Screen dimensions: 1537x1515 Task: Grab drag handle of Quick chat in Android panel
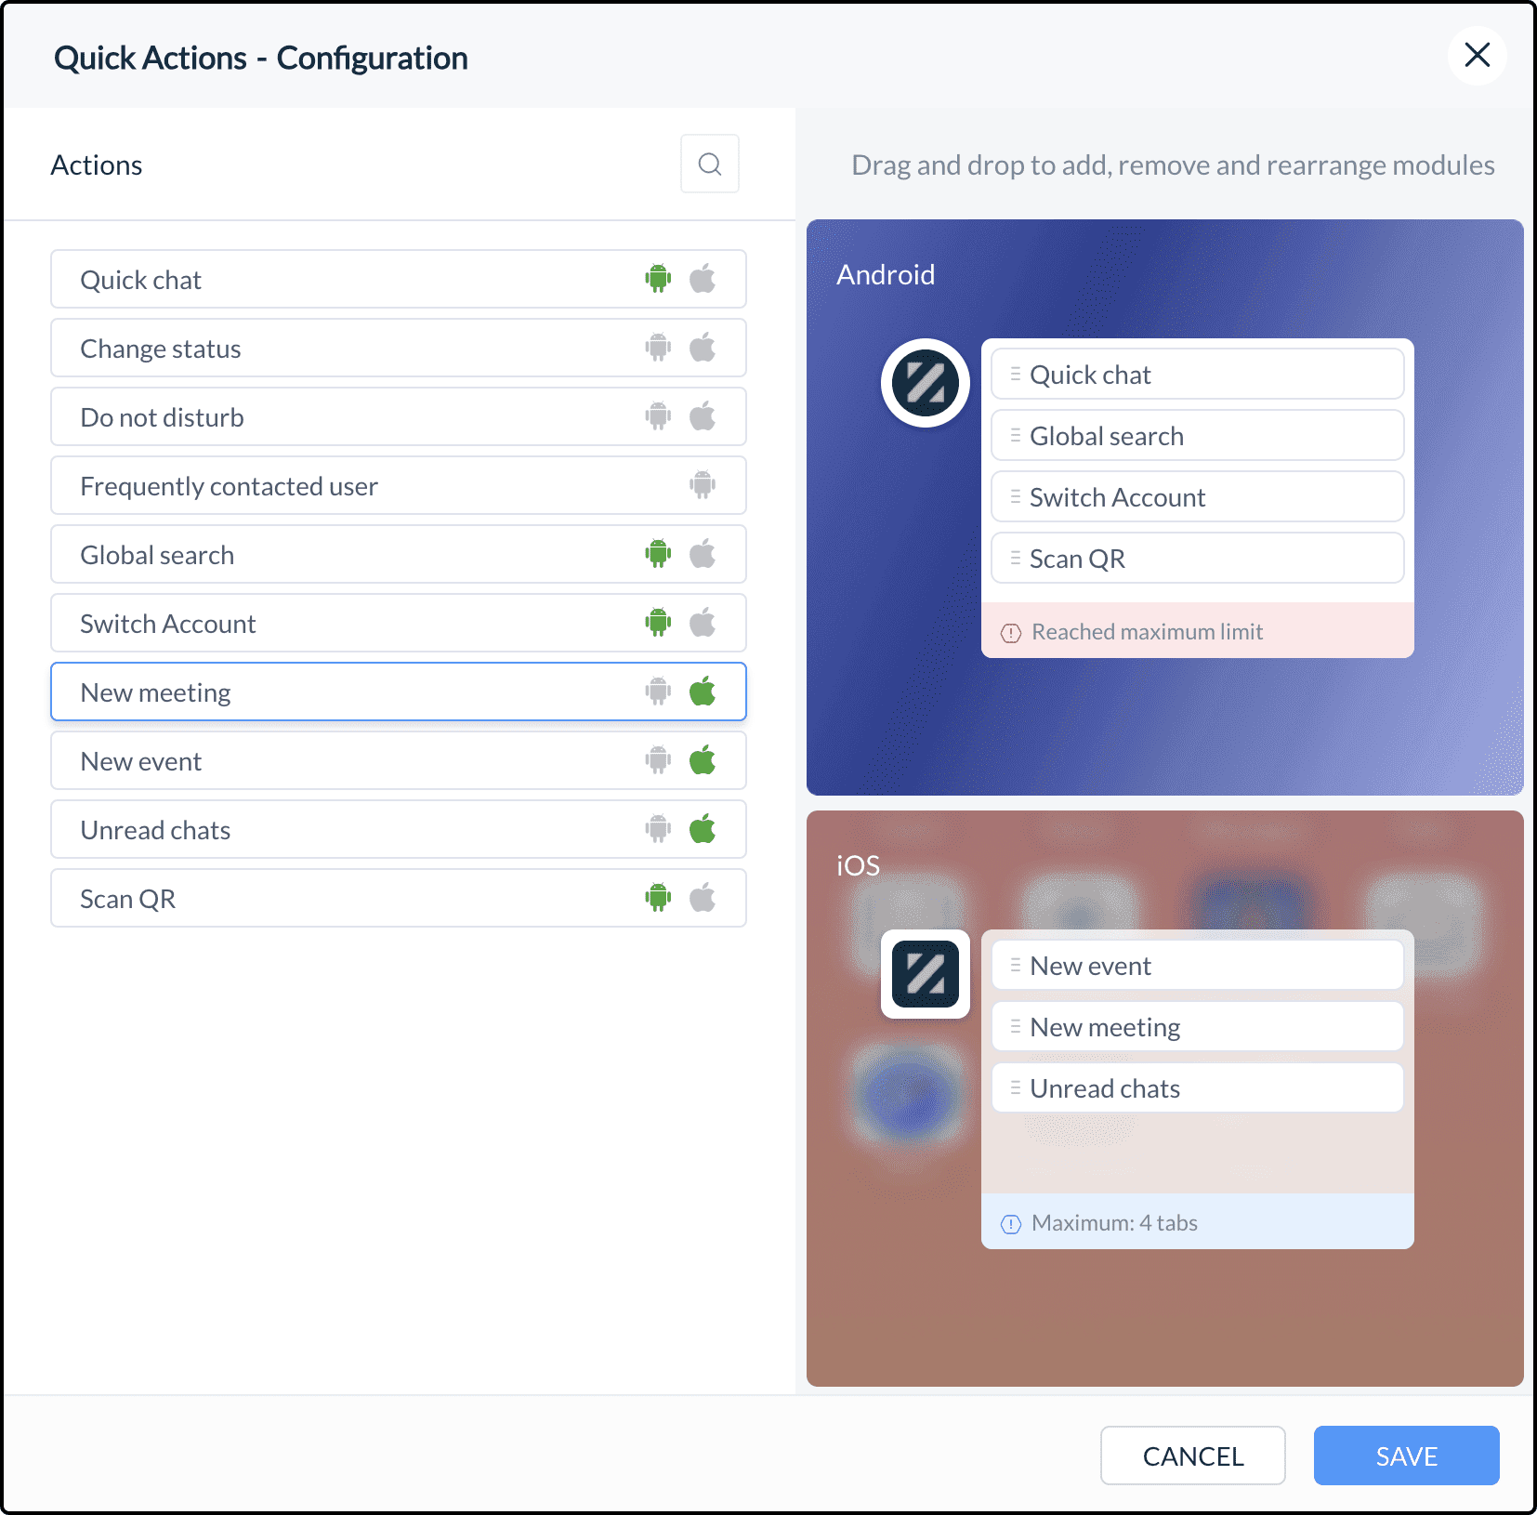(x=1015, y=374)
